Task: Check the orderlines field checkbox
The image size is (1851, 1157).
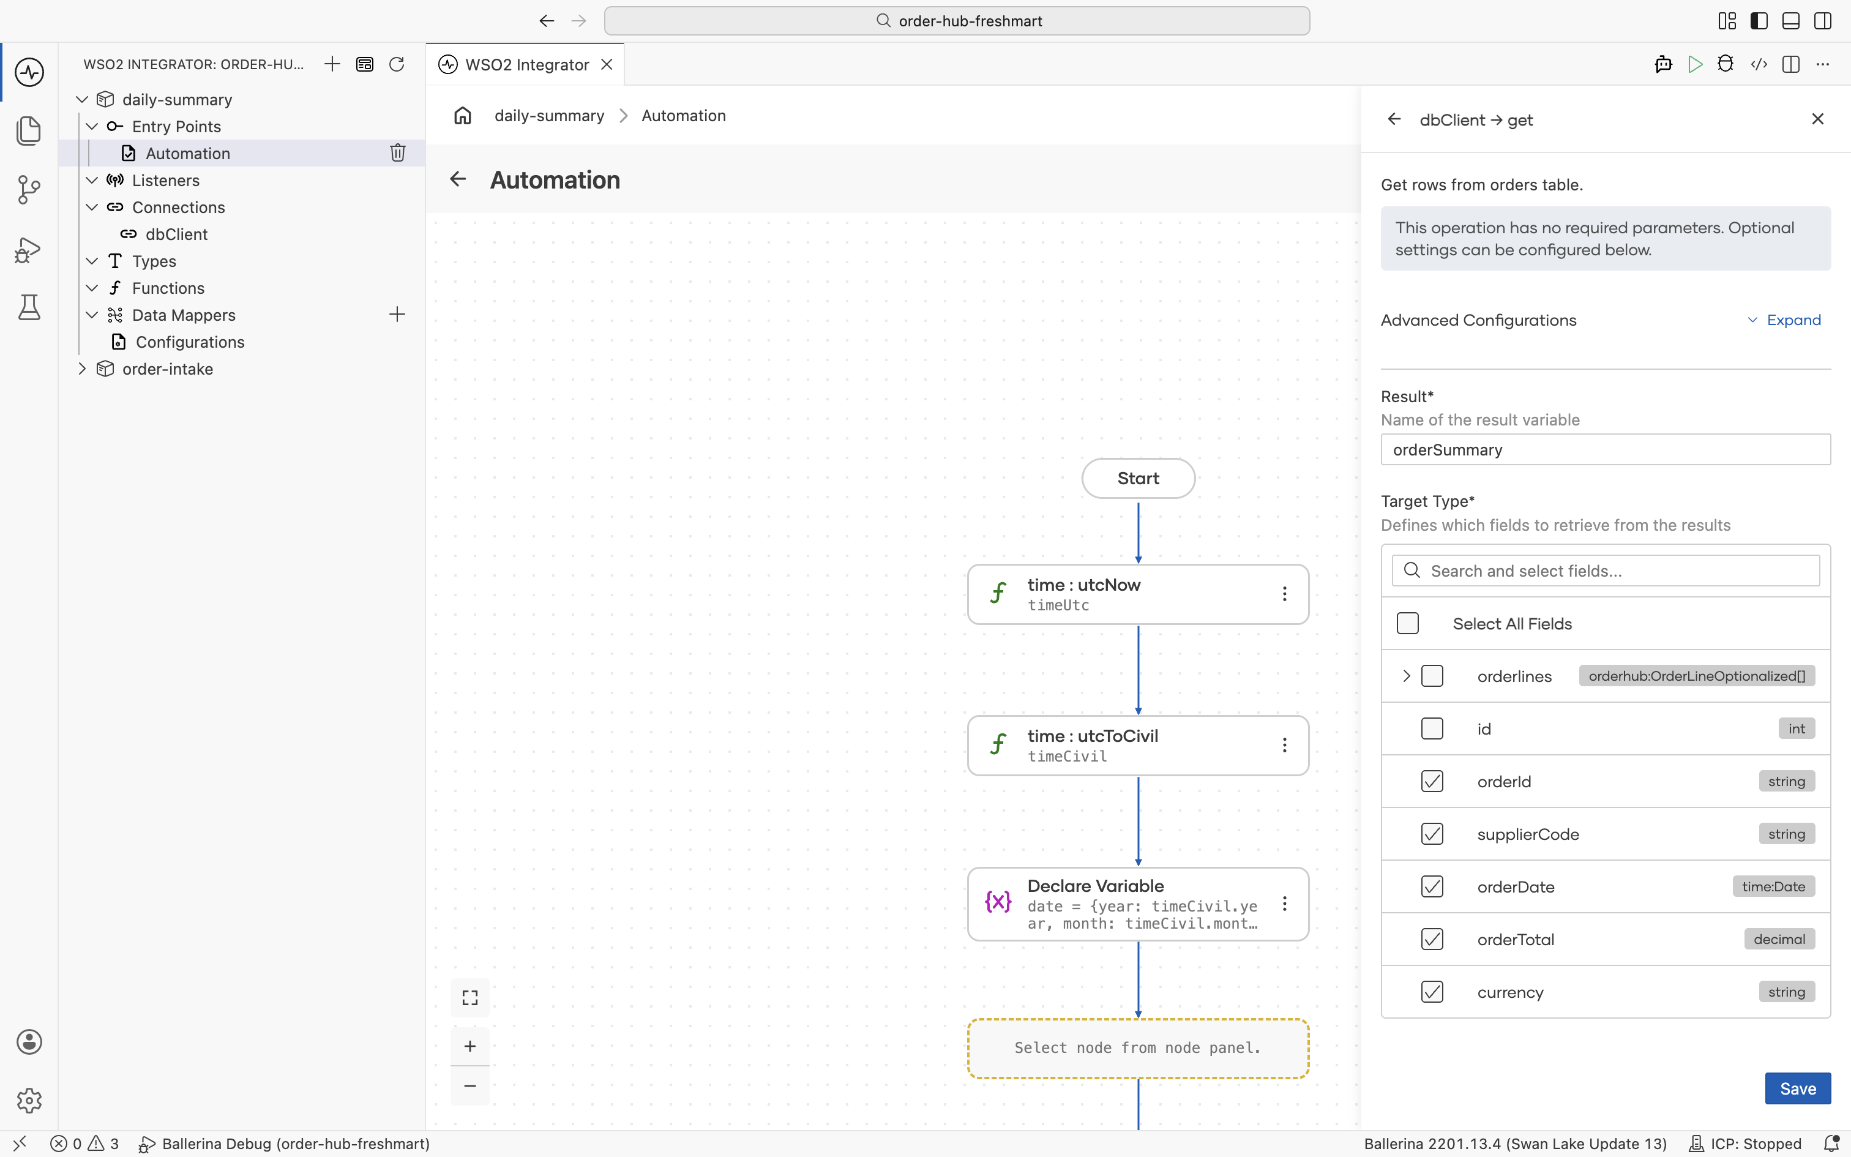Action: tap(1432, 676)
